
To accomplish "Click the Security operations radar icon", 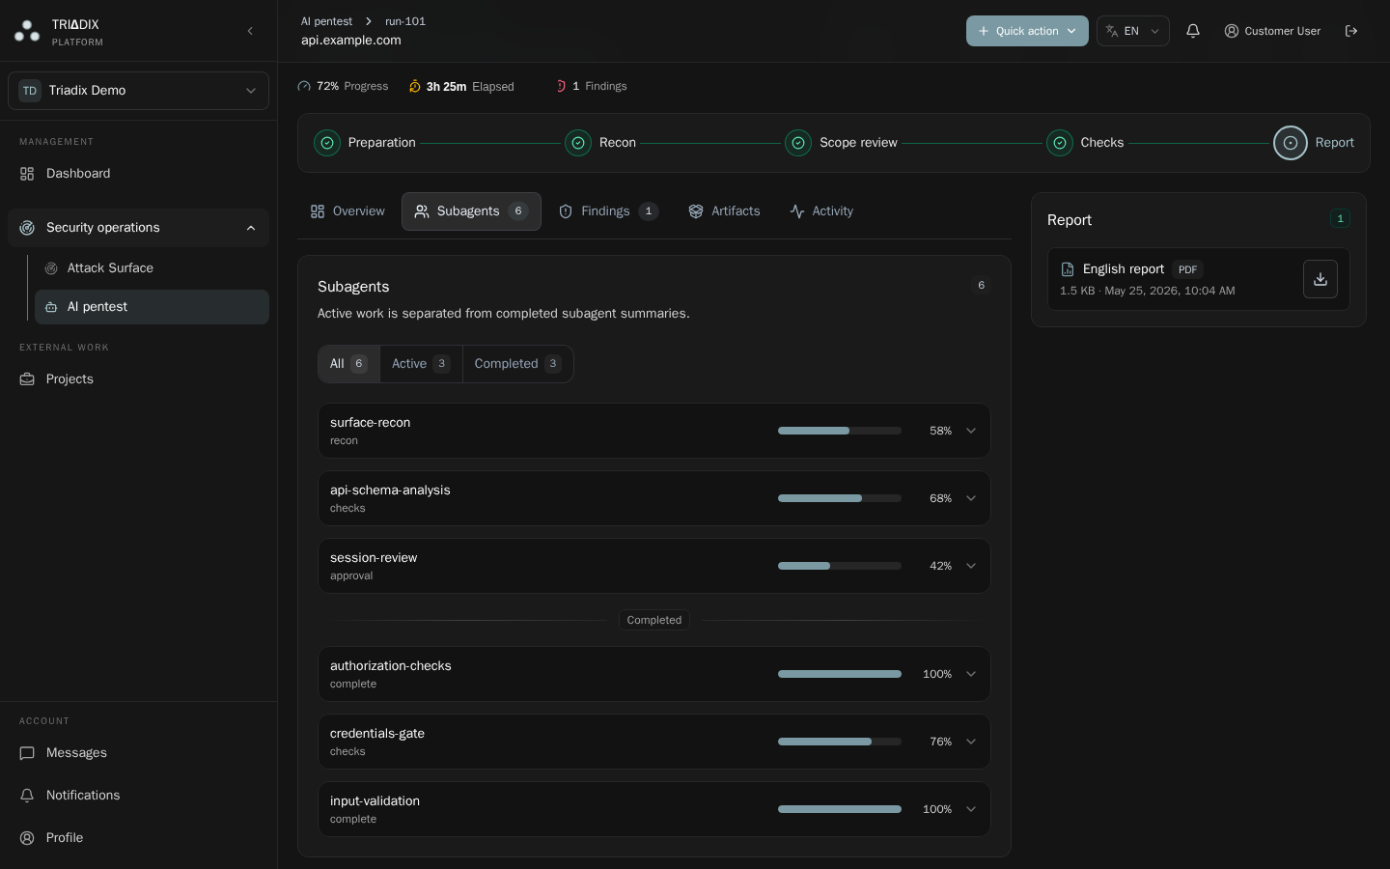I will coord(27,228).
